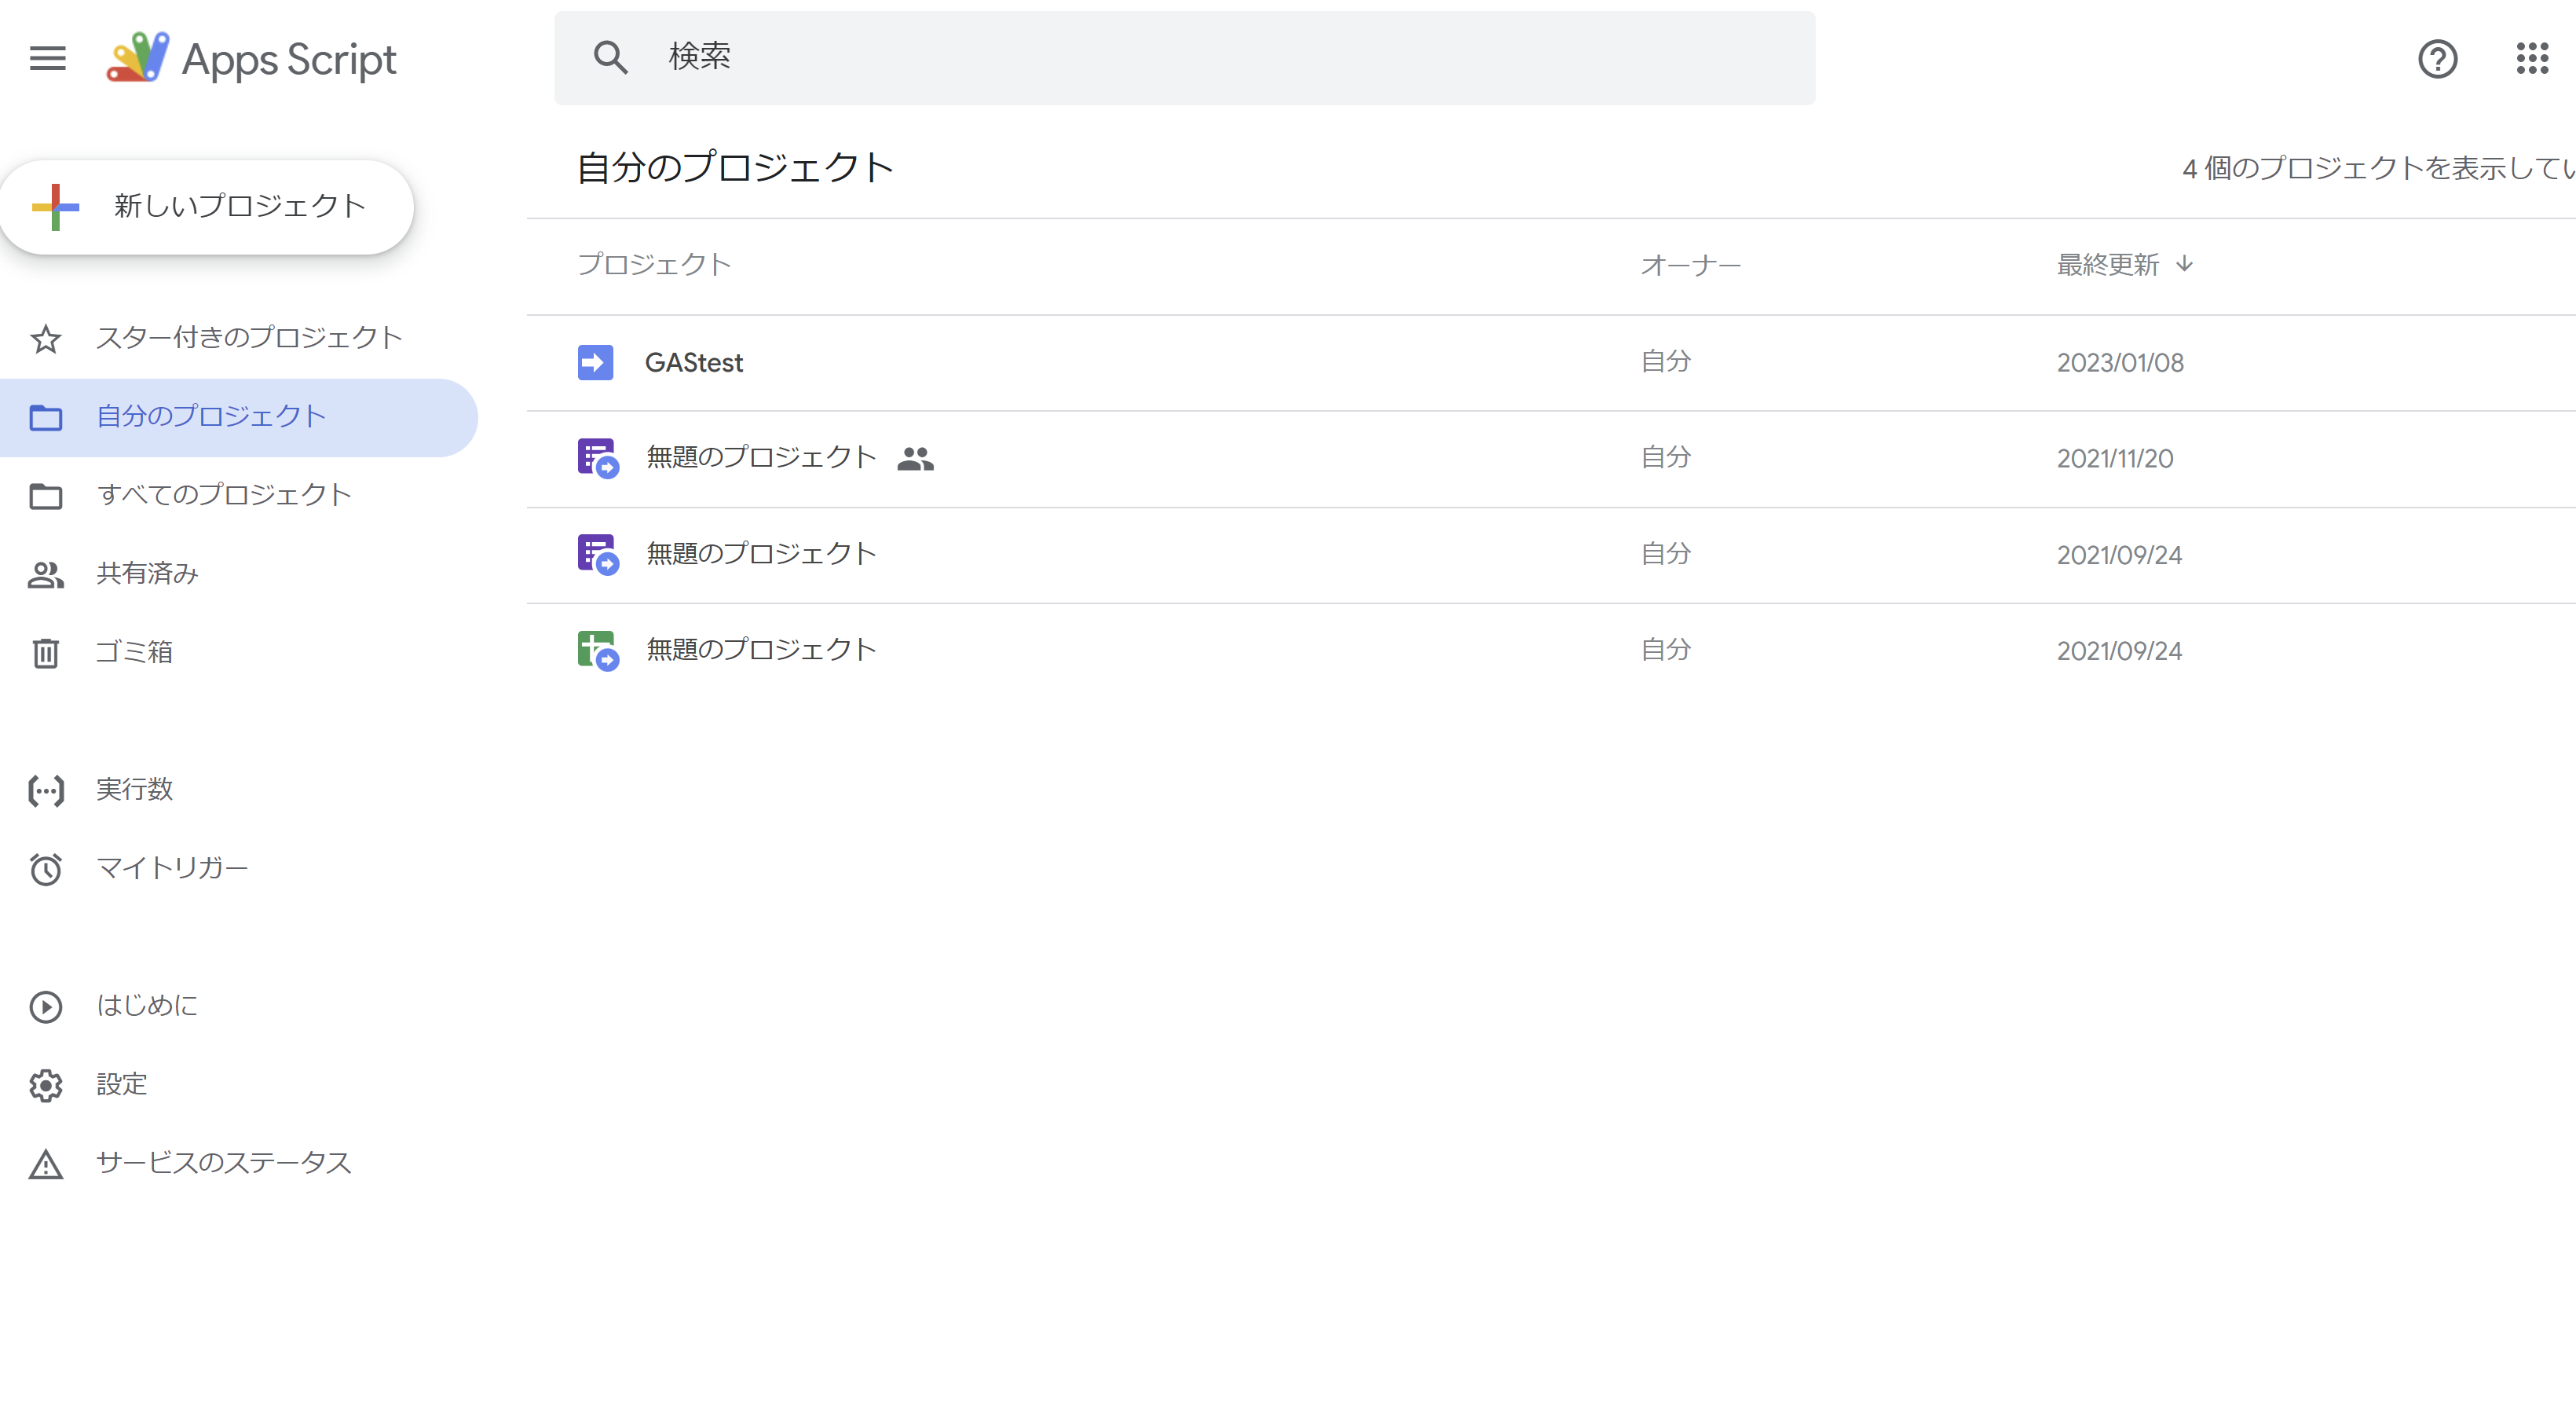Screen dimensions: 2576x1404
Task: Select 共有済み projects view
Action: click(146, 574)
